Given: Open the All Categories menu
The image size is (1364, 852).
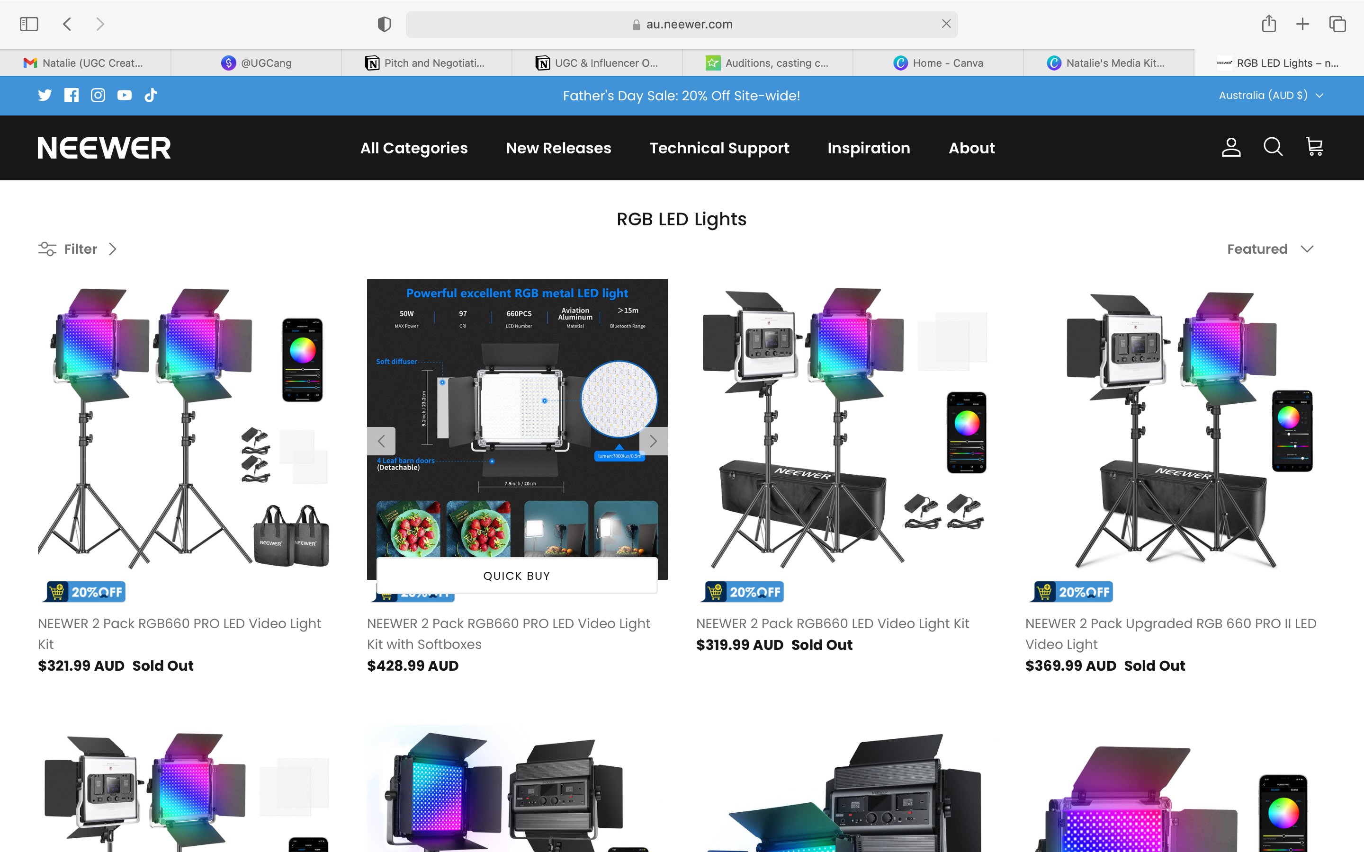Looking at the screenshot, I should tap(414, 148).
